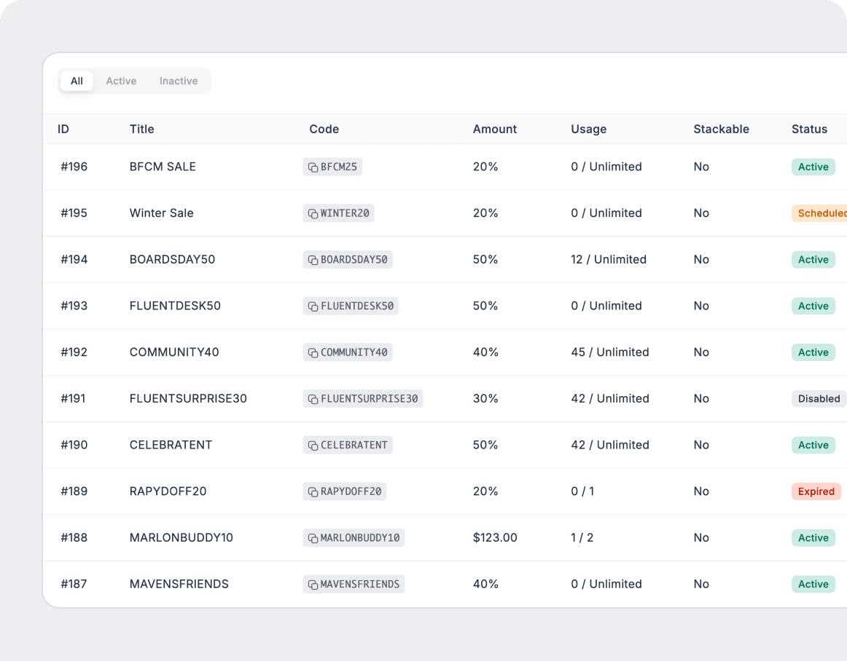Switch to the Active filter tab
Screen dimensions: 847x661
click(x=121, y=81)
